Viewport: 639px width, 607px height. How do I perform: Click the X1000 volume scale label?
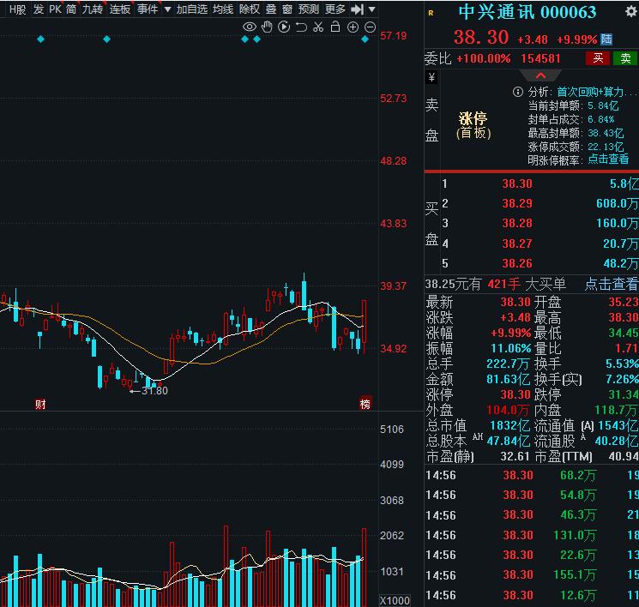click(395, 600)
